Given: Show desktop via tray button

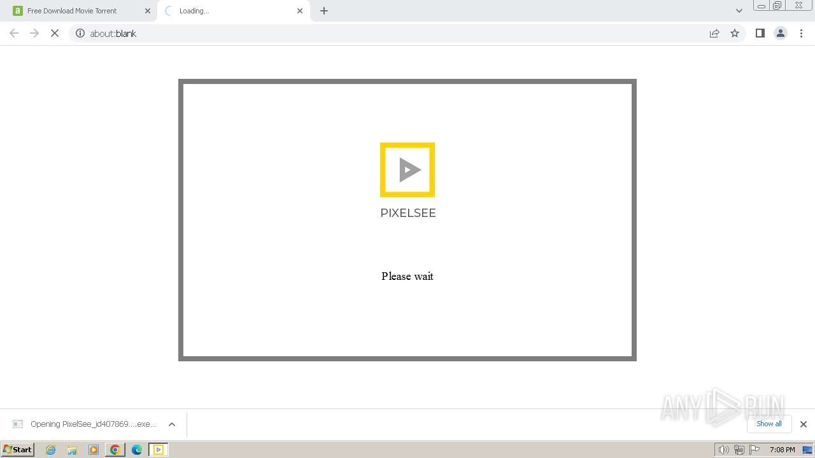Looking at the screenshot, I should (807, 450).
